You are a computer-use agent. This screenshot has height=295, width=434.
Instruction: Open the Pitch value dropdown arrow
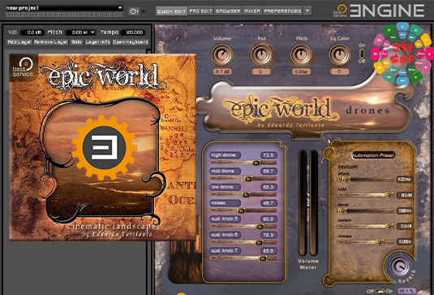(92, 33)
